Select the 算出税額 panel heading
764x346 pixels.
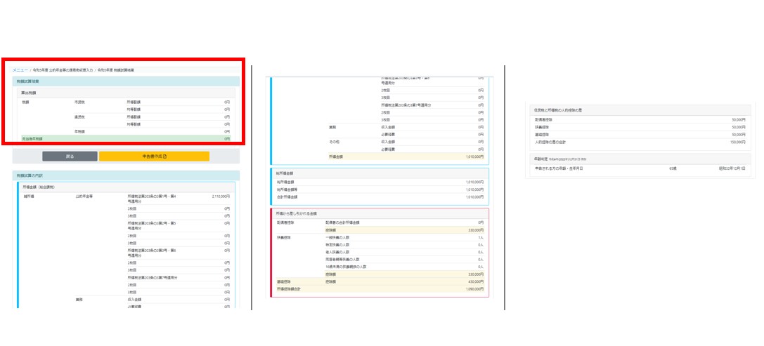tap(29, 92)
